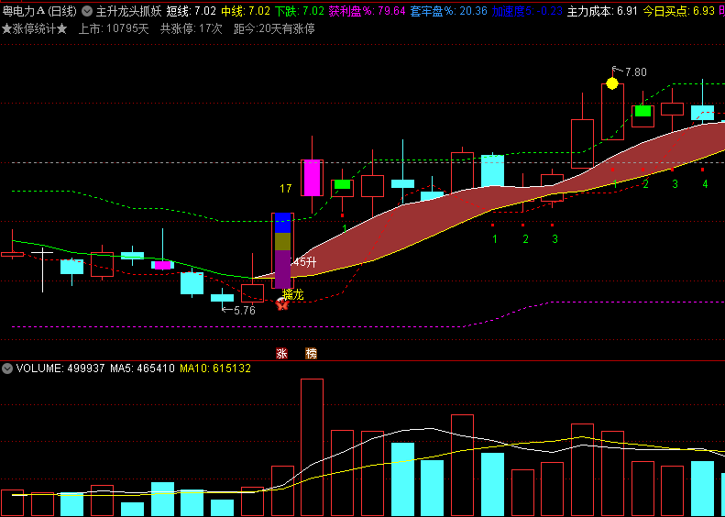The image size is (725, 517).
Task: Click the ★涨停统计★ label
Action: coord(35,29)
